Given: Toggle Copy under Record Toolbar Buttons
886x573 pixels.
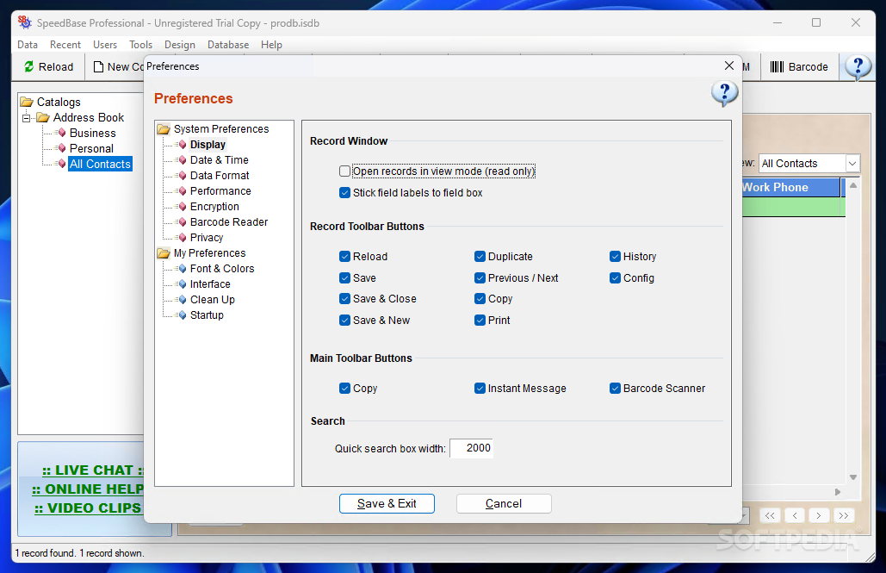Looking at the screenshot, I should 480,299.
